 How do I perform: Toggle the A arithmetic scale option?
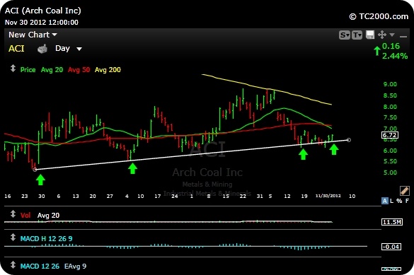pyautogui.click(x=385, y=201)
